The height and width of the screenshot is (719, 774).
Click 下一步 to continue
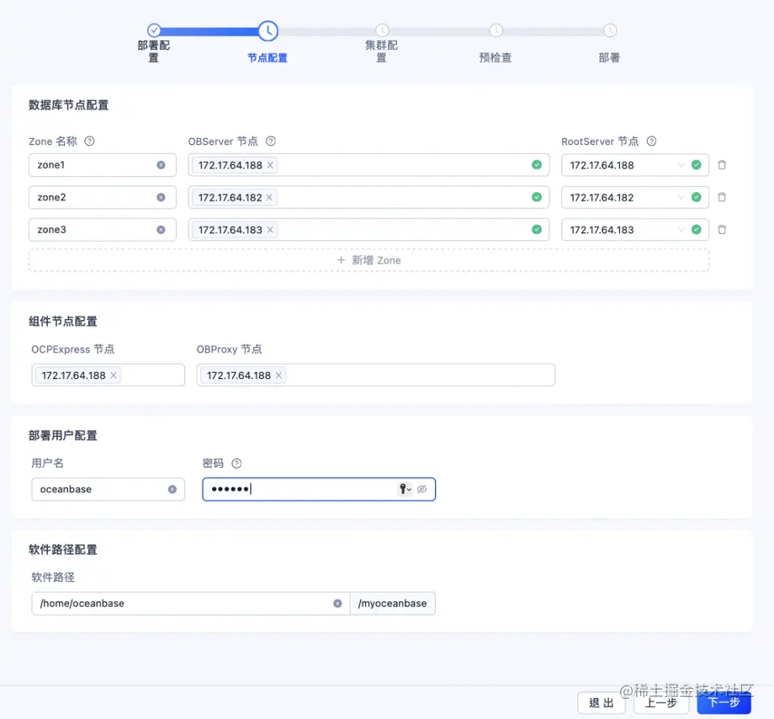[724, 703]
